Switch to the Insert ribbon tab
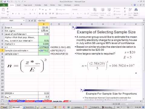Viewport: 145px width, 109px height. click(19, 5)
